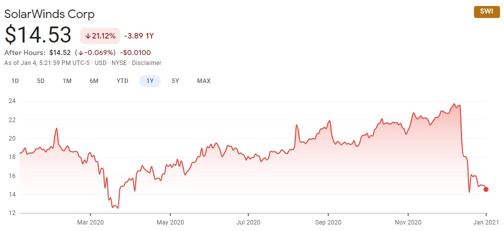
Task: Select the 1M range tab
Action: (67, 81)
